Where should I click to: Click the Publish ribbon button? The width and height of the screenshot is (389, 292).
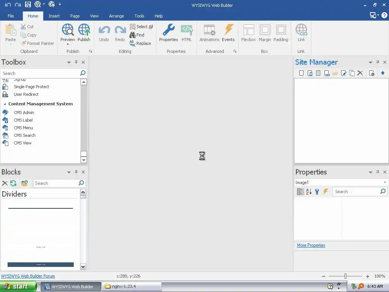click(84, 33)
